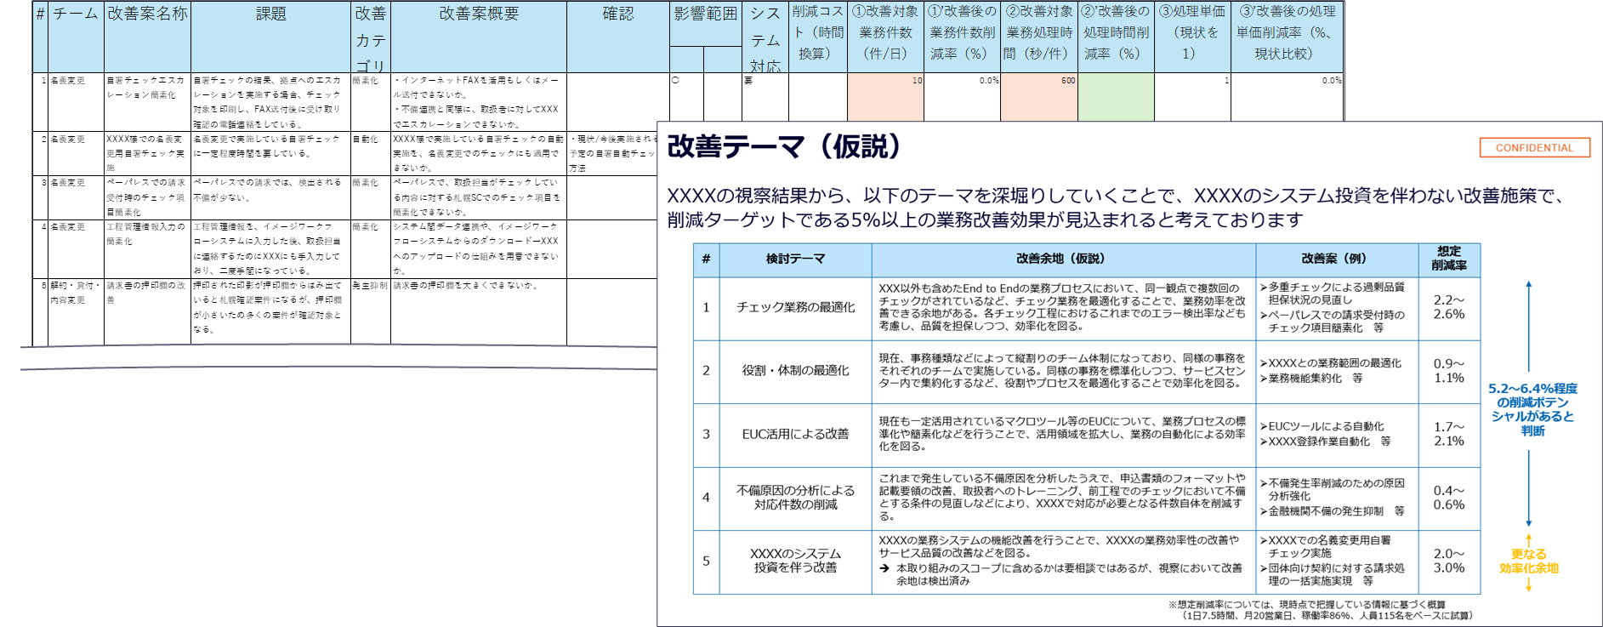Viewport: 1603px width, 627px height.
Task: Select the 自動化 category cell in row 2
Action: pyautogui.click(x=370, y=153)
